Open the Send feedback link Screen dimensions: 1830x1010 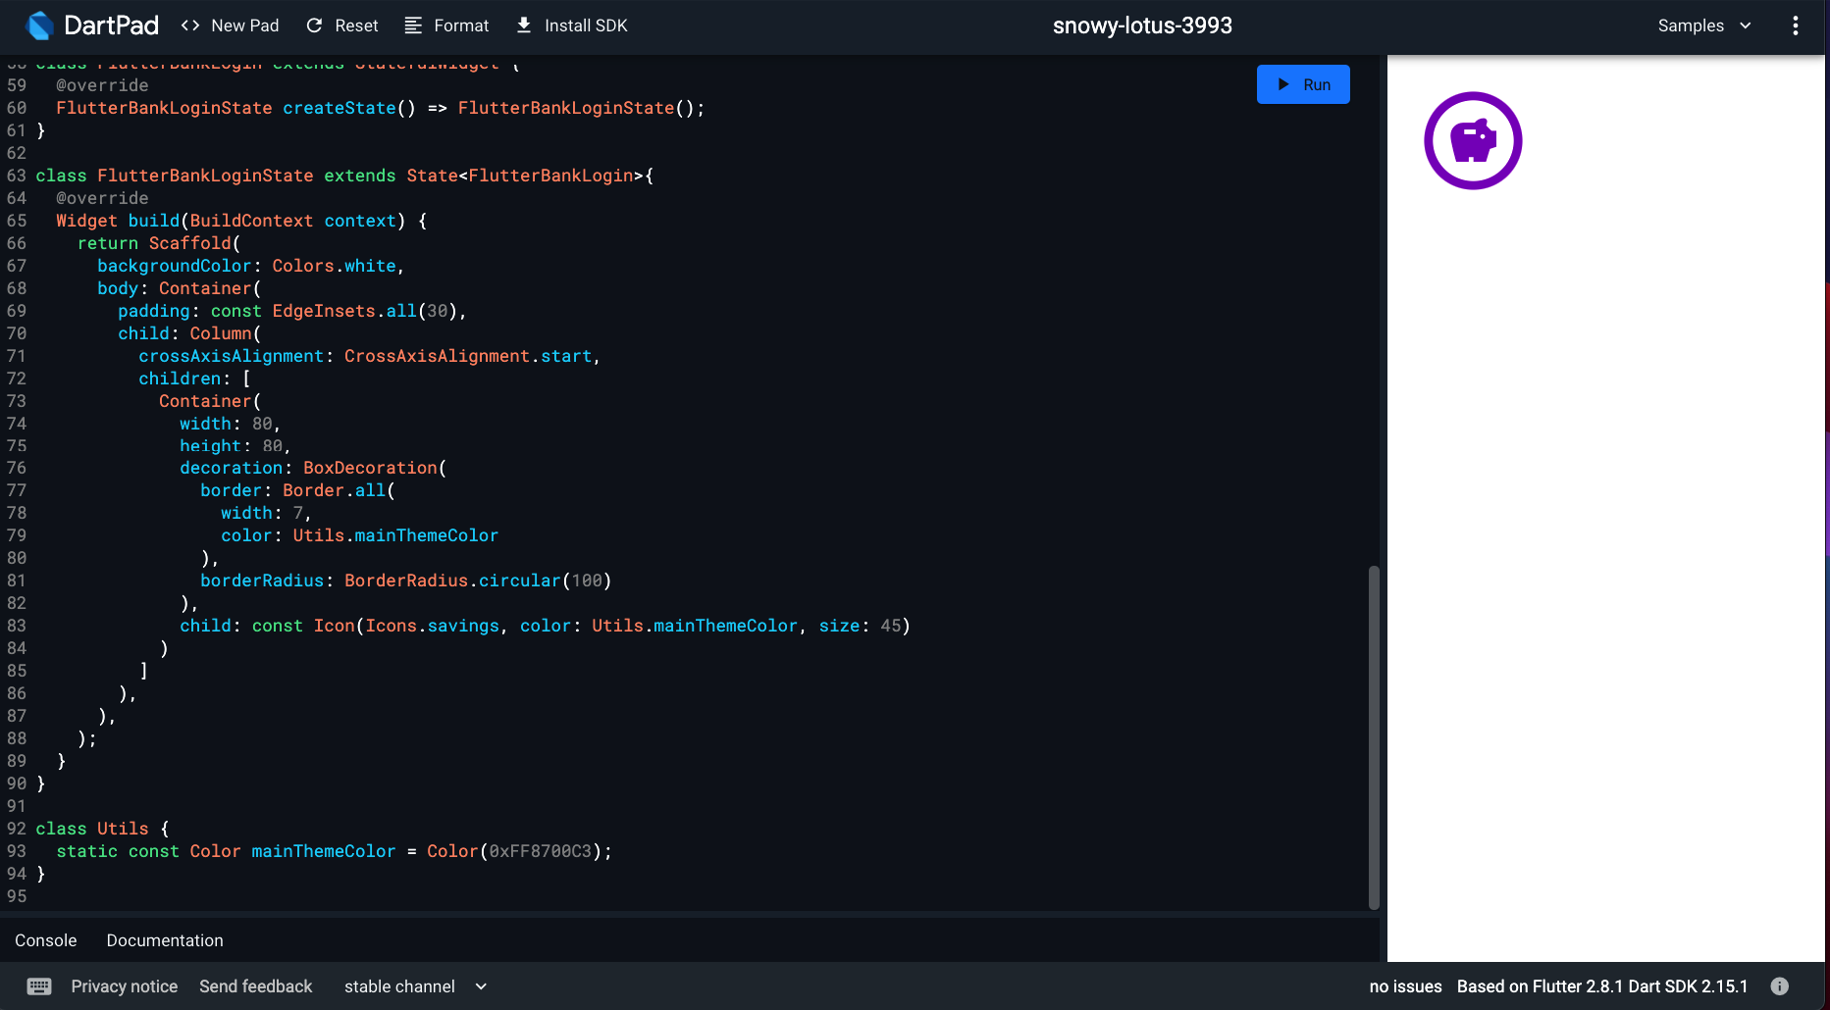255,986
